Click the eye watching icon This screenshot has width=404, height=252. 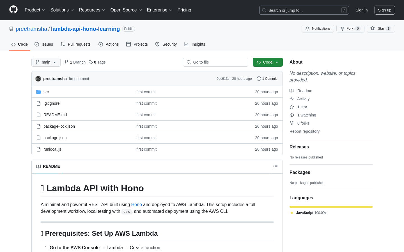coord(292,115)
